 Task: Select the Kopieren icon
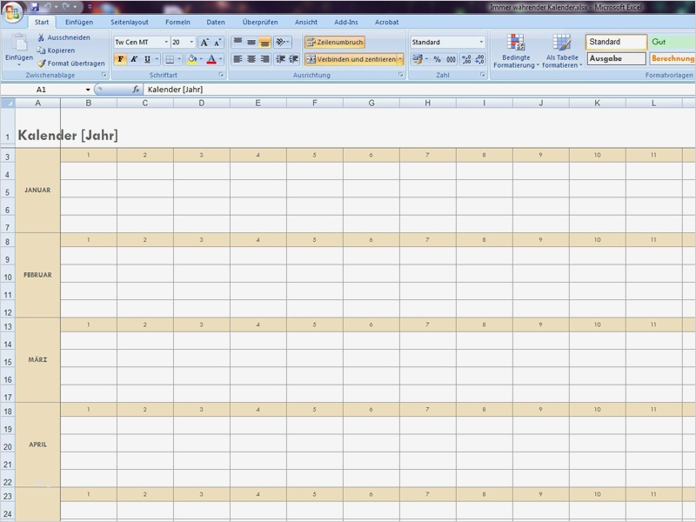(x=61, y=50)
